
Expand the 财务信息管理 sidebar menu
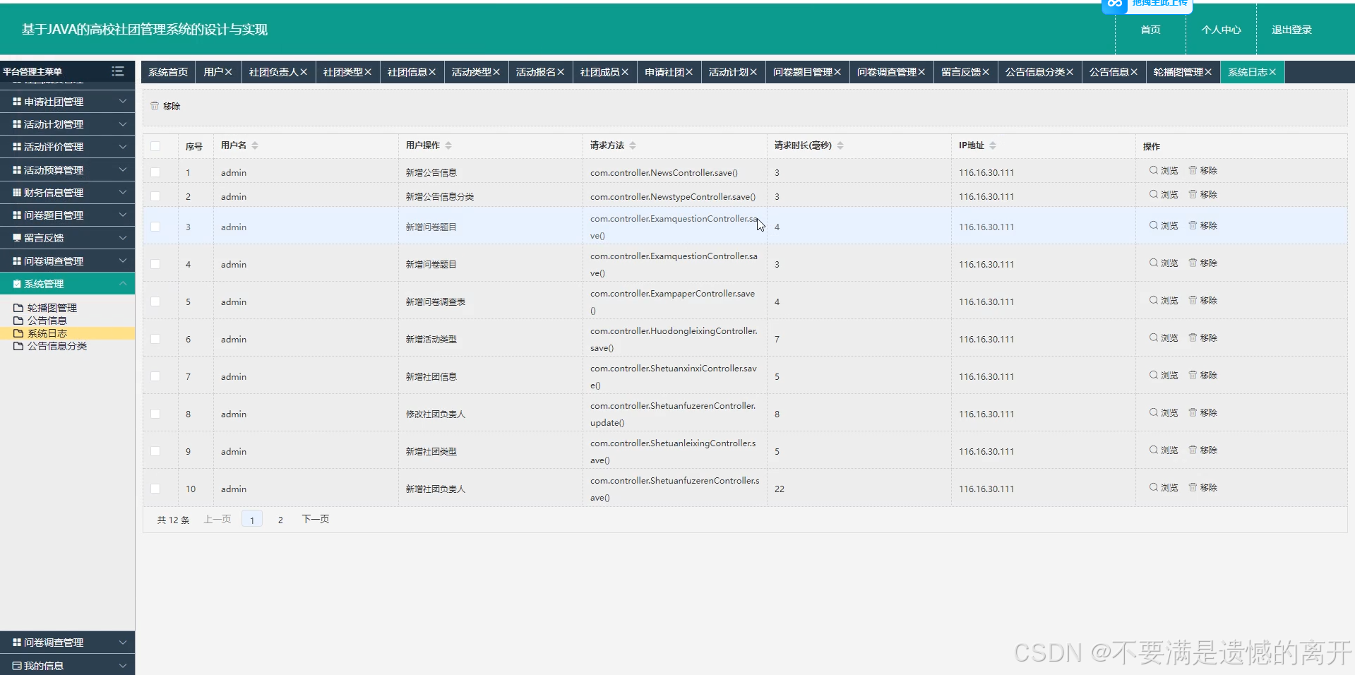click(x=67, y=193)
